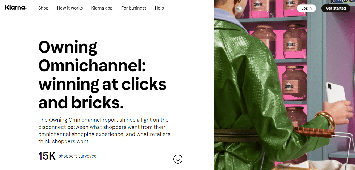Screen dimensions: 355x170
Task: Open the How it works page
Action: [70, 8]
